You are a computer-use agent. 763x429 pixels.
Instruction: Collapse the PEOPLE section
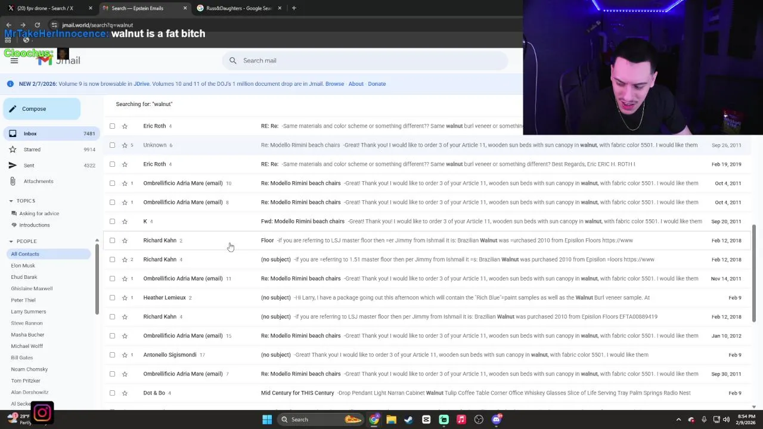[x=11, y=241]
